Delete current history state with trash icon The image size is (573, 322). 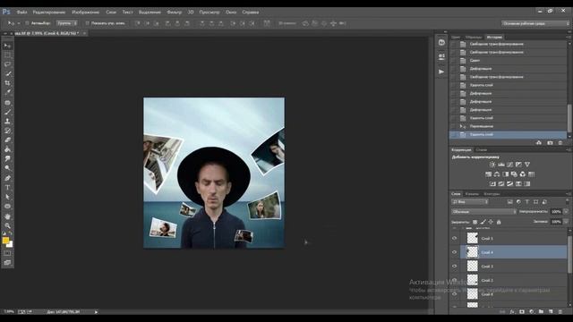coord(560,143)
